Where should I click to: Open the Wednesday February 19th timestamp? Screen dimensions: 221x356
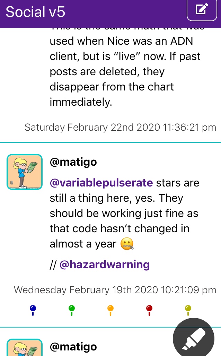115,290
